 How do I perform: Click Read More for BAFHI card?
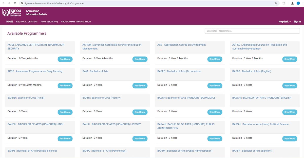click(x=140, y=112)
